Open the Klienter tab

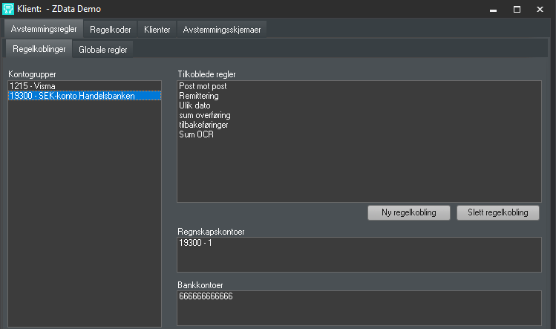tap(157, 30)
